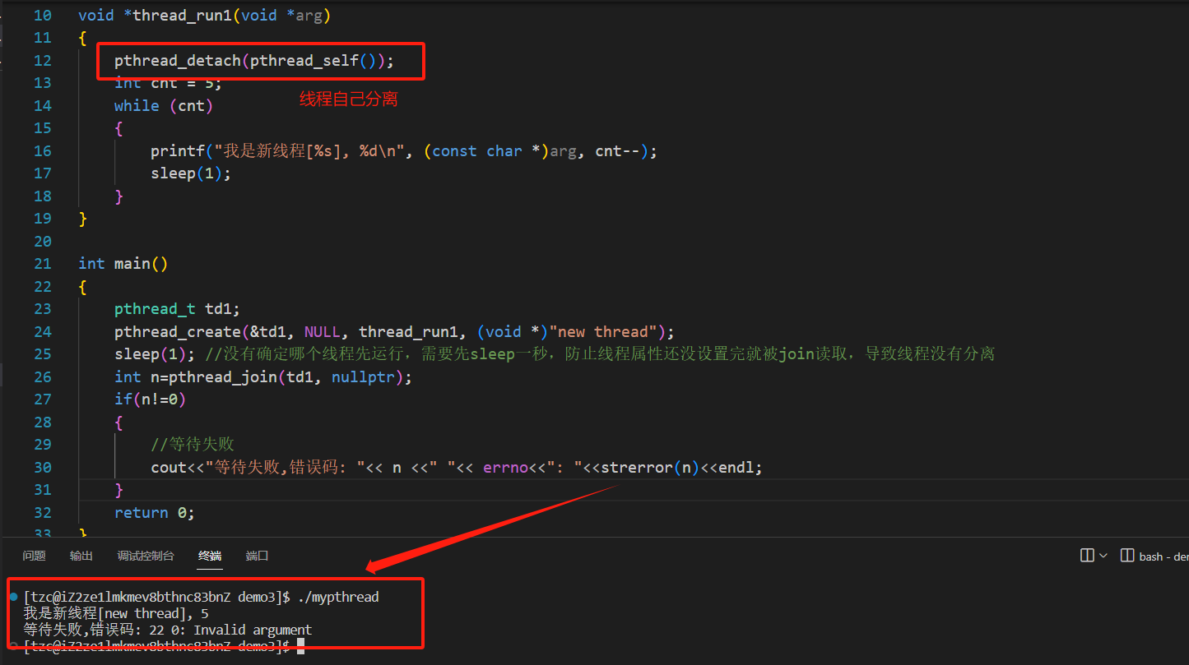Click the ./mypthread command in the terminal
Viewport: 1189px width, 665px height.
(x=338, y=597)
